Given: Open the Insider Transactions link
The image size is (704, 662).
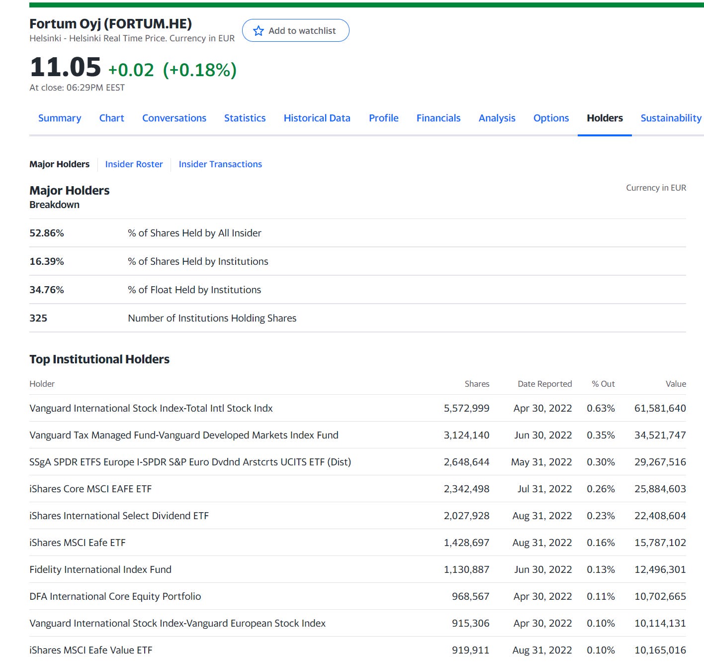Looking at the screenshot, I should (220, 164).
